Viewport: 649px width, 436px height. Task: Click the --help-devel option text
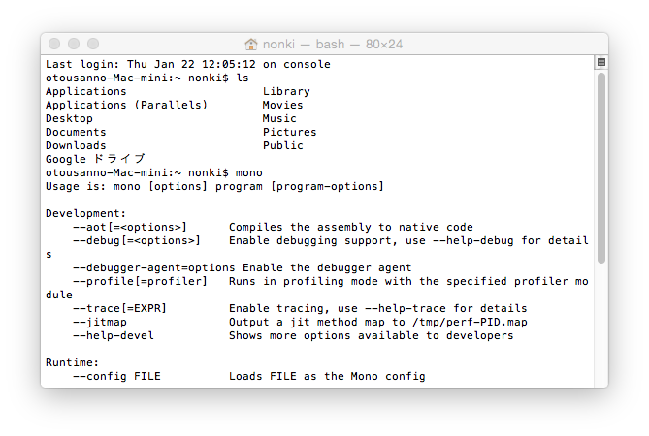tap(114, 335)
